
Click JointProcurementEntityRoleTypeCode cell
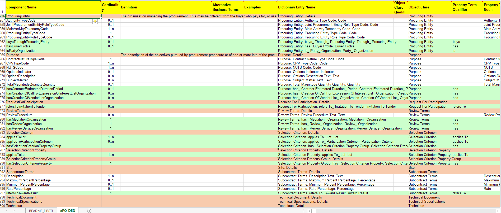[x=53, y=25]
